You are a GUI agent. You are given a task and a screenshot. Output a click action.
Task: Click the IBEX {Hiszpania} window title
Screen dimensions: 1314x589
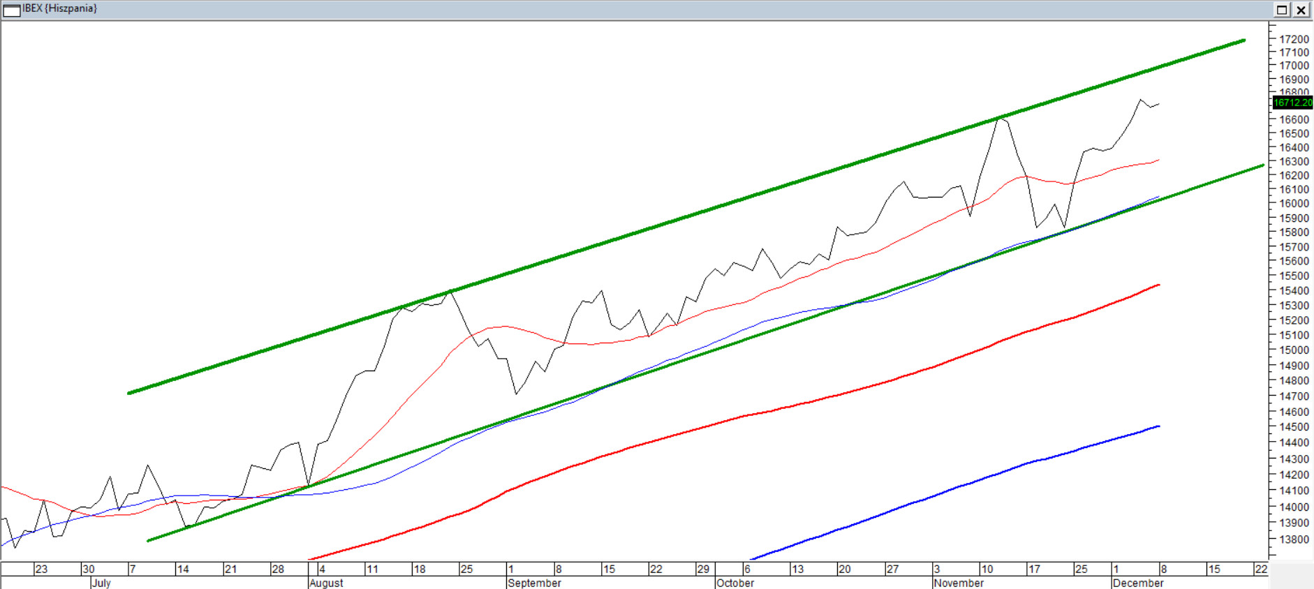[60, 8]
